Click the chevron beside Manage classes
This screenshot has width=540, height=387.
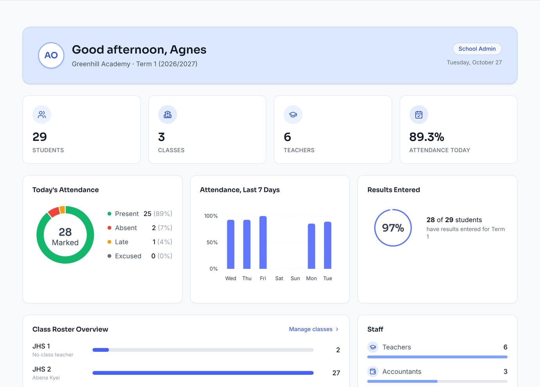tap(337, 329)
